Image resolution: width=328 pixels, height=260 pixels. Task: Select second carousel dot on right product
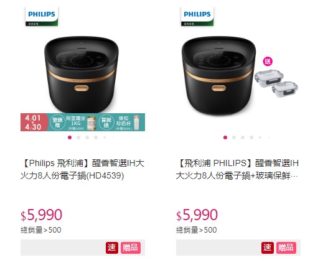(234, 137)
